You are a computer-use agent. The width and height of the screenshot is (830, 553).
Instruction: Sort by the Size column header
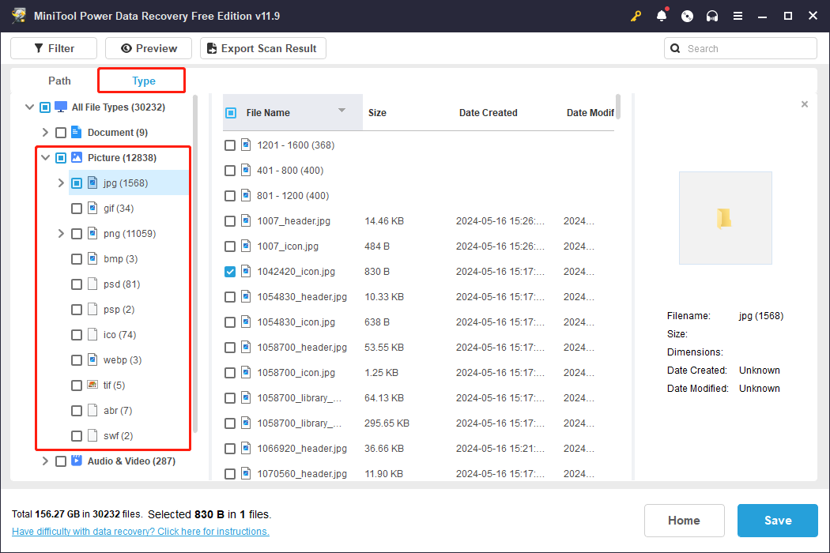point(377,113)
